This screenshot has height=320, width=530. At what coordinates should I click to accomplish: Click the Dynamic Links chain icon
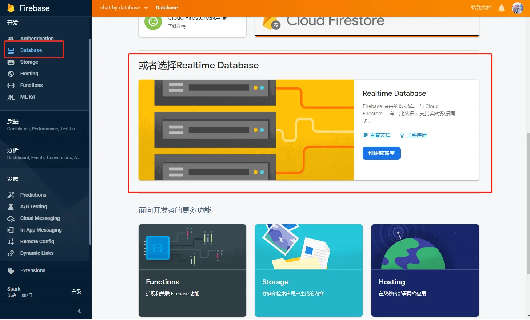point(11,253)
